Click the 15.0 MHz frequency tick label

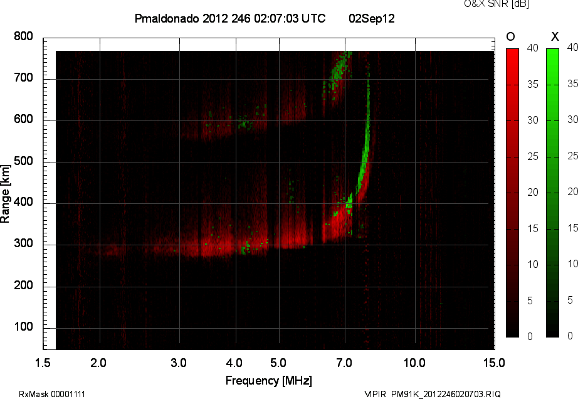[495, 363]
